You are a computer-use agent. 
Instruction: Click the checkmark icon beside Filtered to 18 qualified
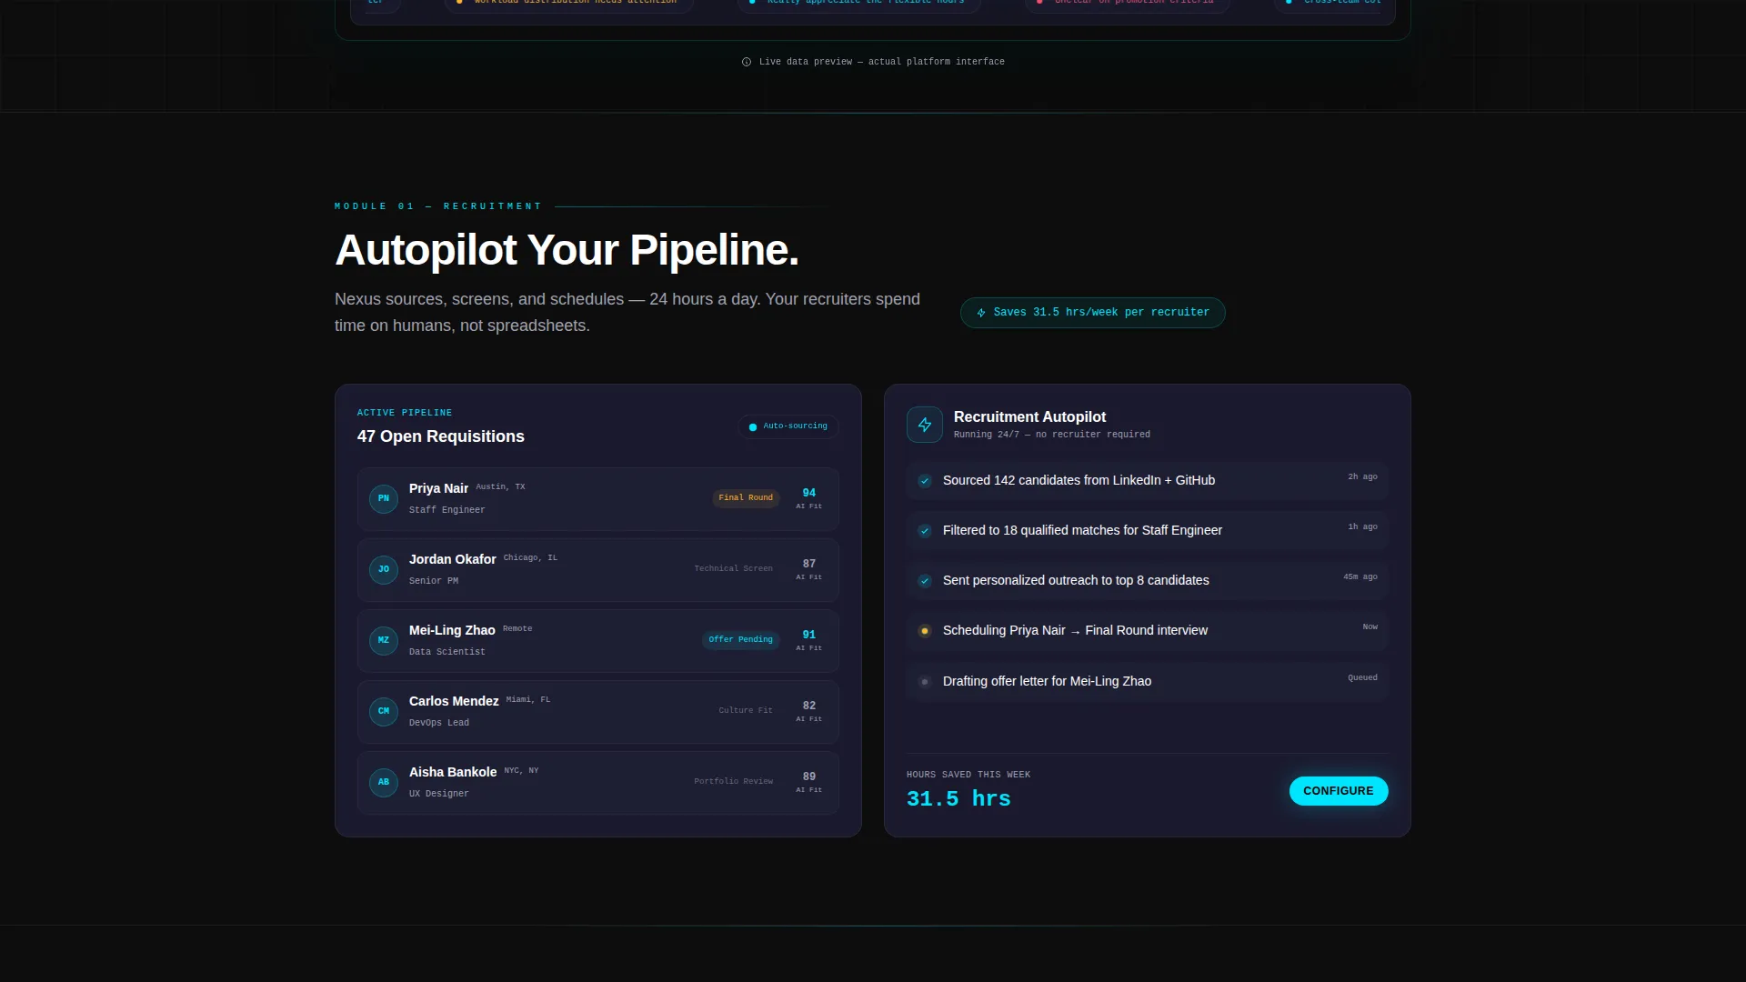925,531
